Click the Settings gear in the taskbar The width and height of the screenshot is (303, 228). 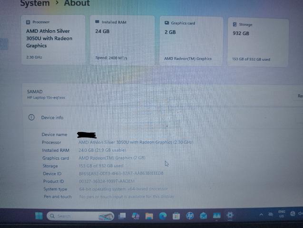(x=230, y=215)
